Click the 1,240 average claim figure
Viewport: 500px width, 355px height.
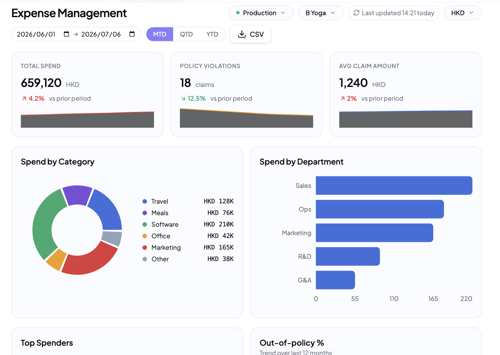353,83
